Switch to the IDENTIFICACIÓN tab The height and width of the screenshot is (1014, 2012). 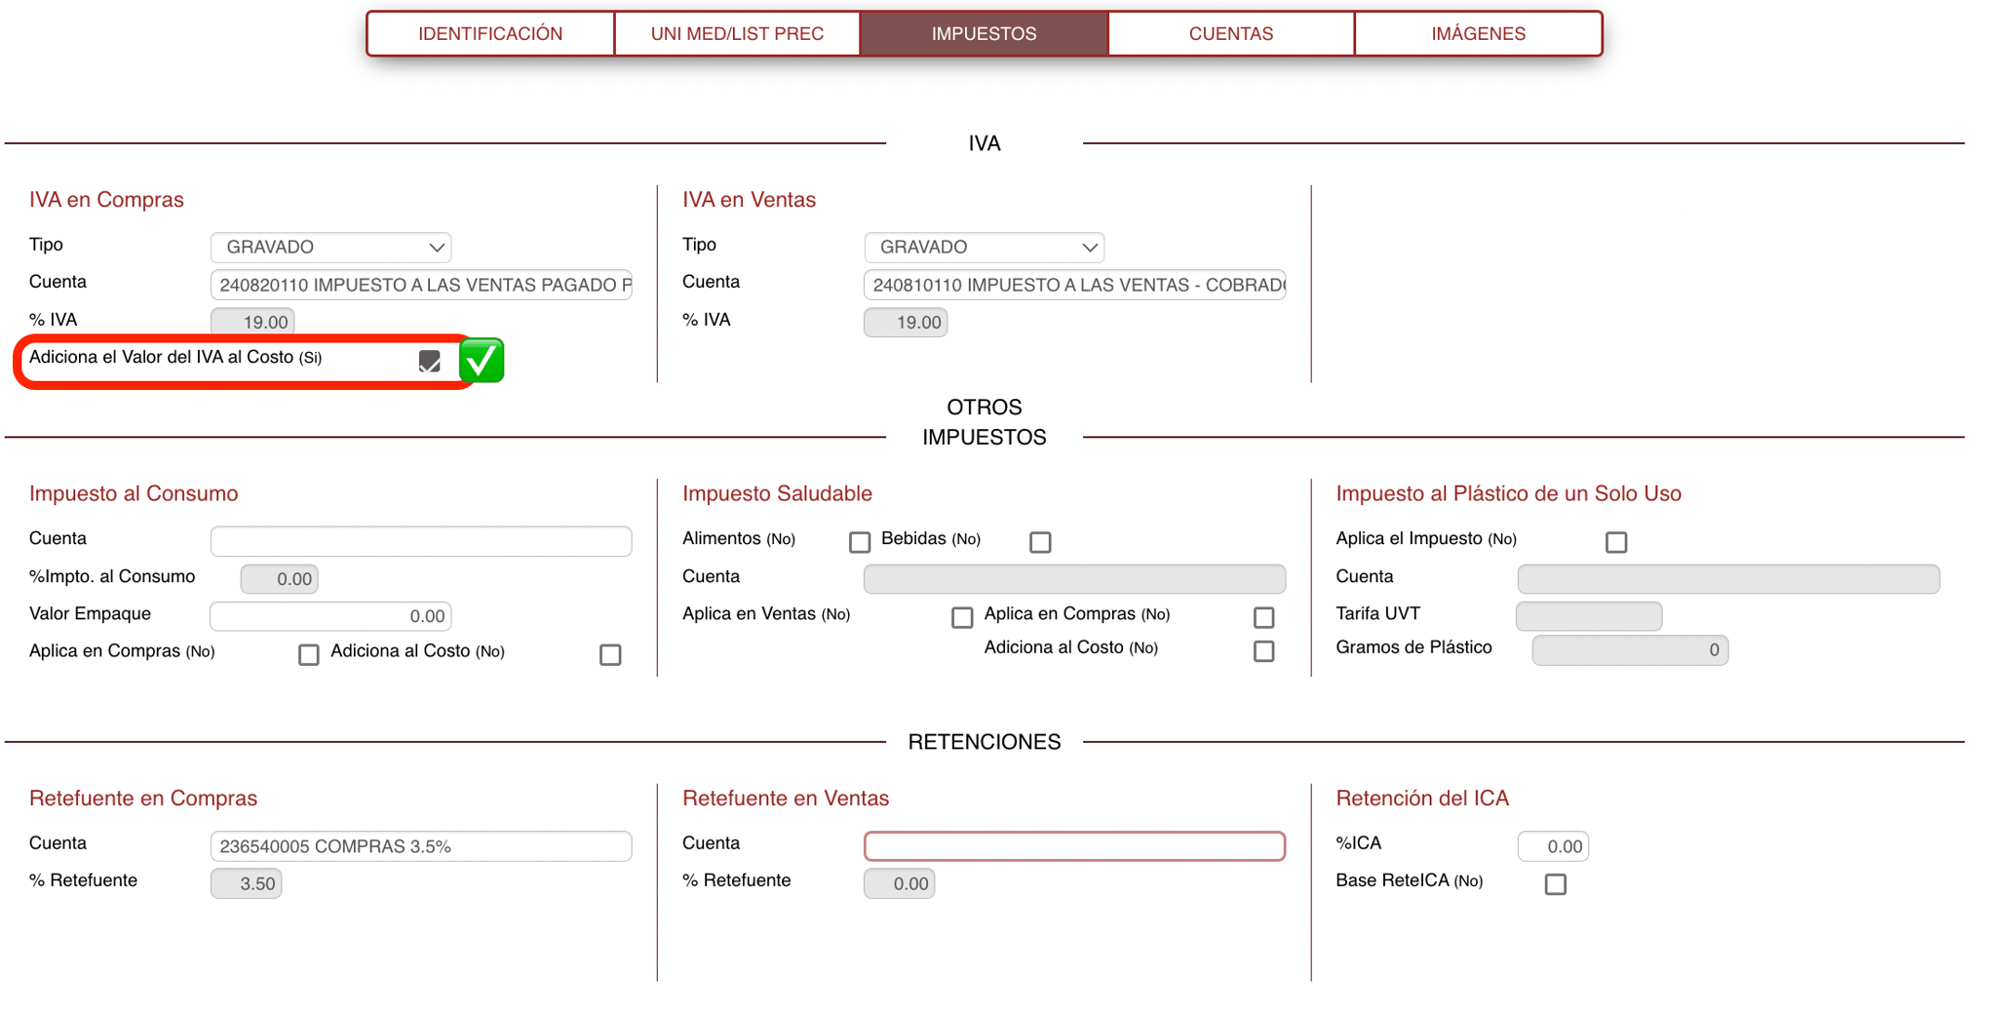click(x=490, y=34)
